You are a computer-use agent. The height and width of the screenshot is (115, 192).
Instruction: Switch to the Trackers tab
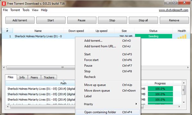[x=49, y=78]
